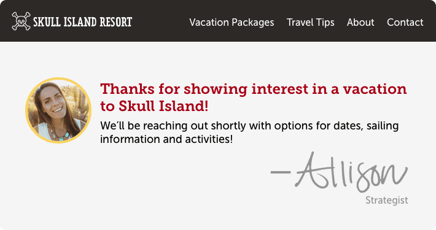Click the word 'Island' in the header logo

click(80, 22)
